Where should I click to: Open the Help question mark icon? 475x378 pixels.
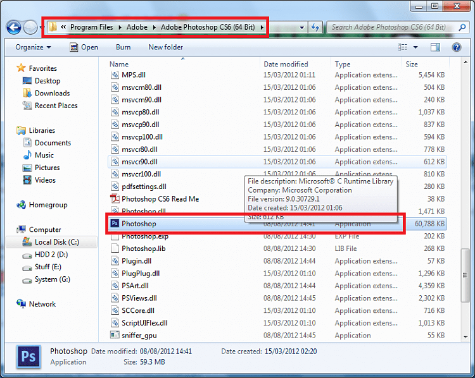tap(457, 47)
